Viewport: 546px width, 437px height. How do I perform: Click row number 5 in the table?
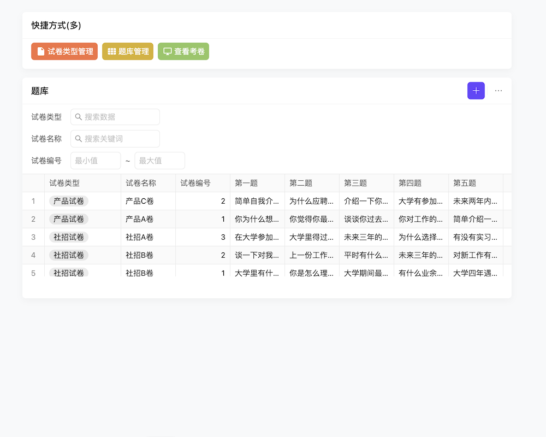pos(33,273)
